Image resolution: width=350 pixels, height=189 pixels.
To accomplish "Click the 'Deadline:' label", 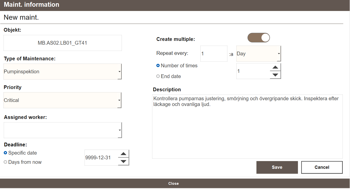I will pyautogui.click(x=15, y=145).
